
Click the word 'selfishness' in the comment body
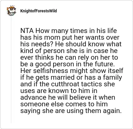pos(51,71)
